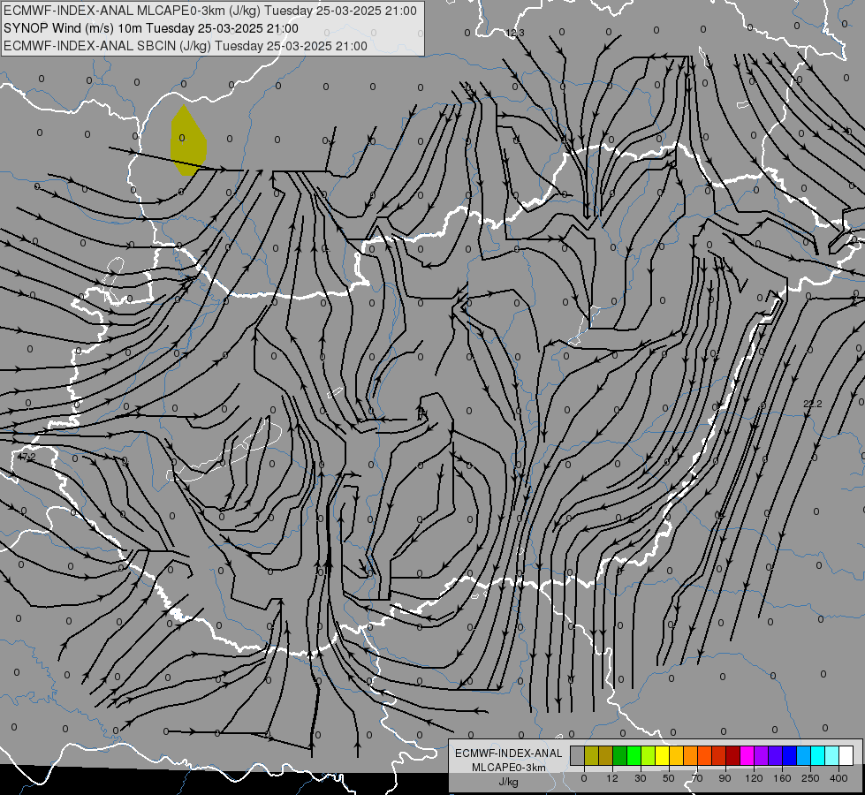This screenshot has width=865, height=795.
Task: Click the legend tick label 90
Action: pos(725,778)
